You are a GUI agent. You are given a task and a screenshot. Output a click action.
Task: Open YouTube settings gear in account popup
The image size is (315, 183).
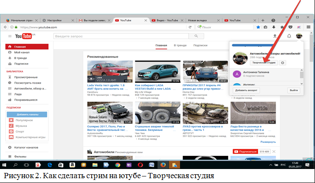click(x=283, y=63)
